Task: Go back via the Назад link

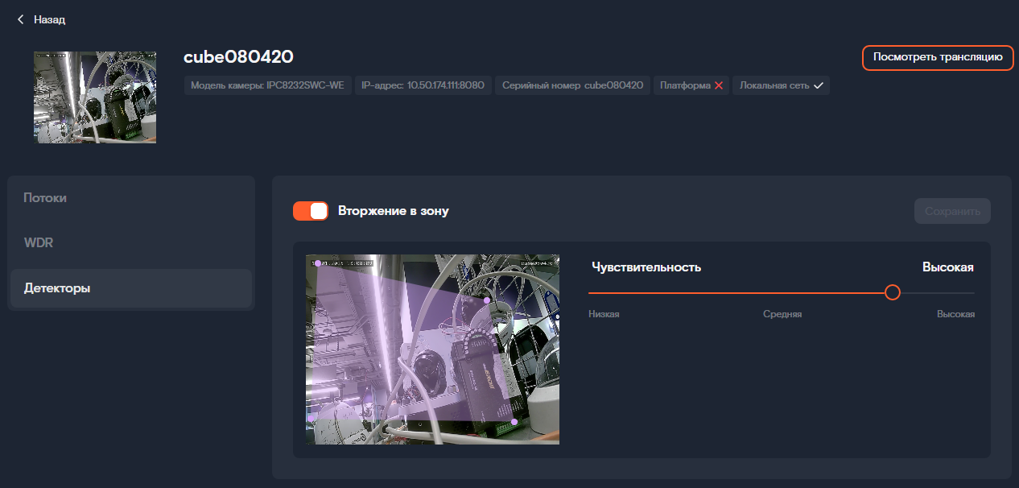Action: 49,19
